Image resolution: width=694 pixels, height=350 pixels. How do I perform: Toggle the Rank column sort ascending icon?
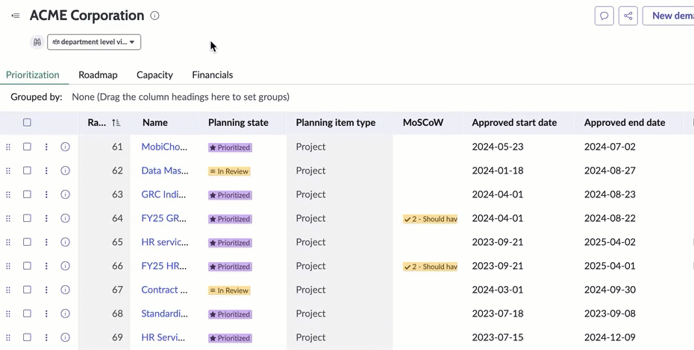click(x=116, y=123)
